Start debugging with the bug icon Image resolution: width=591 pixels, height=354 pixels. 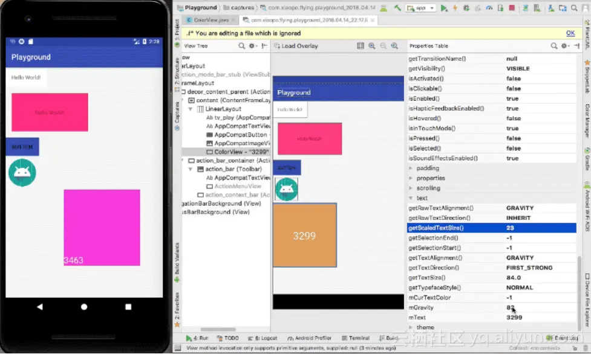[x=466, y=8]
